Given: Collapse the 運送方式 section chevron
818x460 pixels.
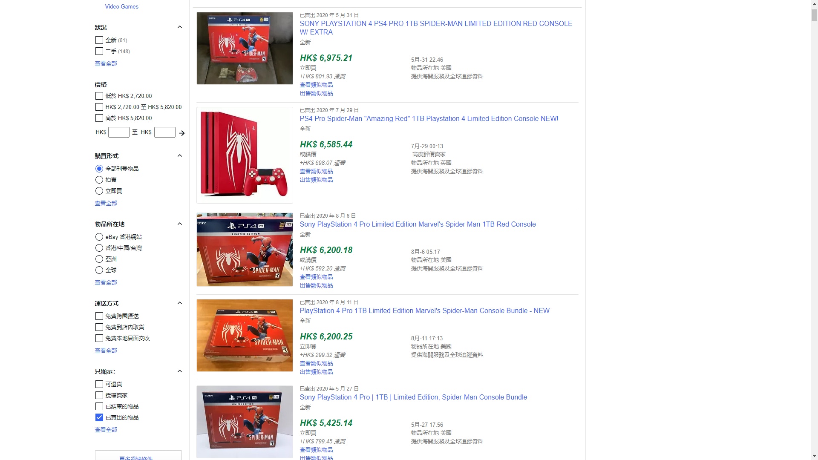Looking at the screenshot, I should 180,303.
